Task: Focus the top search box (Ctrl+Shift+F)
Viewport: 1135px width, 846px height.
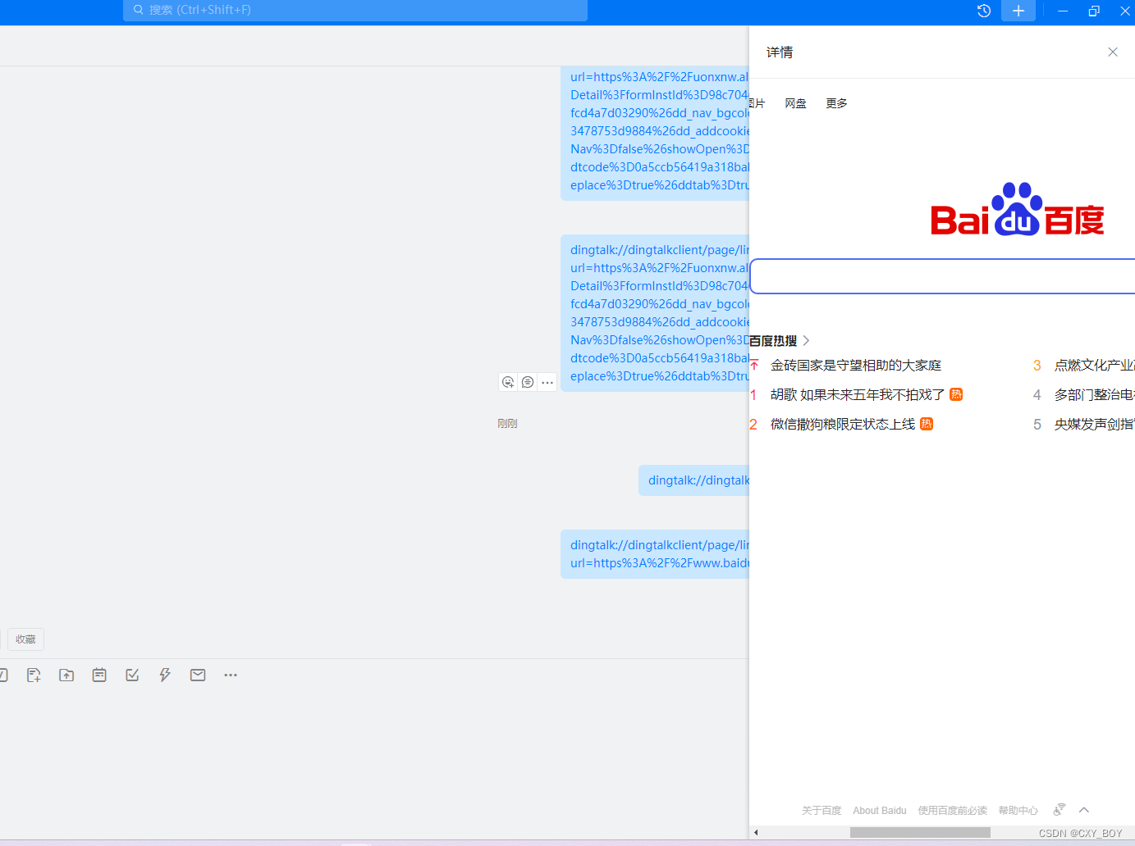Action: 355,10
